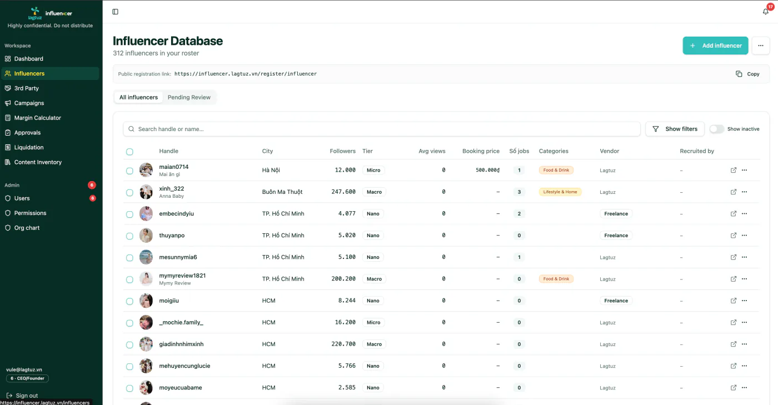Screen dimensions: 778x405
Task: Click the Content Inventory sidebar icon
Action: click(8, 162)
